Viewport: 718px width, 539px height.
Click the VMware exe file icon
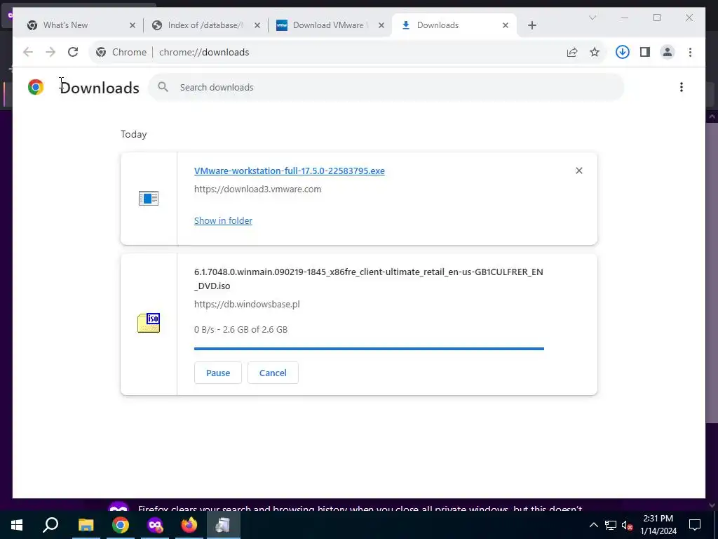[x=149, y=199]
